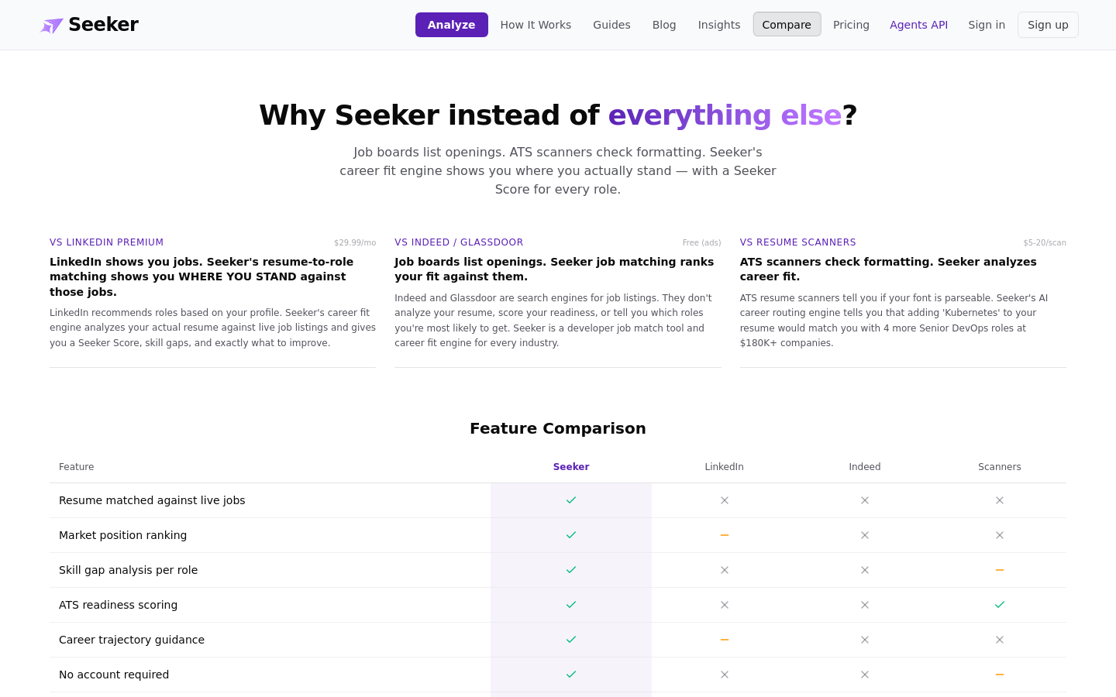Open the How It Works page
1116x697 pixels.
(536, 25)
